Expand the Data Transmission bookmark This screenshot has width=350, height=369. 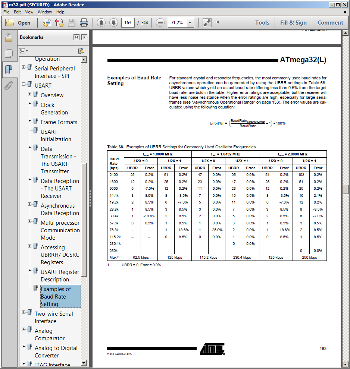tap(30, 148)
